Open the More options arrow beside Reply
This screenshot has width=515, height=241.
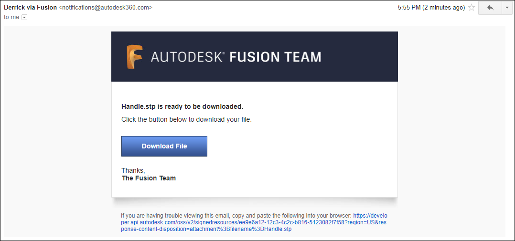(506, 8)
